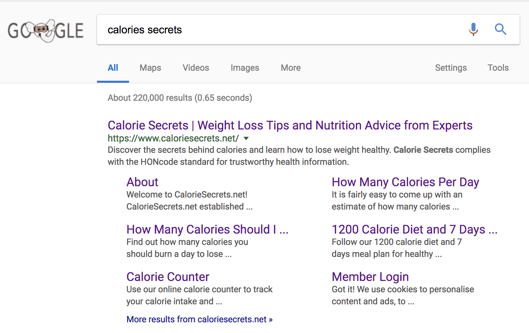The width and height of the screenshot is (529, 333).
Task: Click the magnifying glass search icon
Action: click(501, 29)
